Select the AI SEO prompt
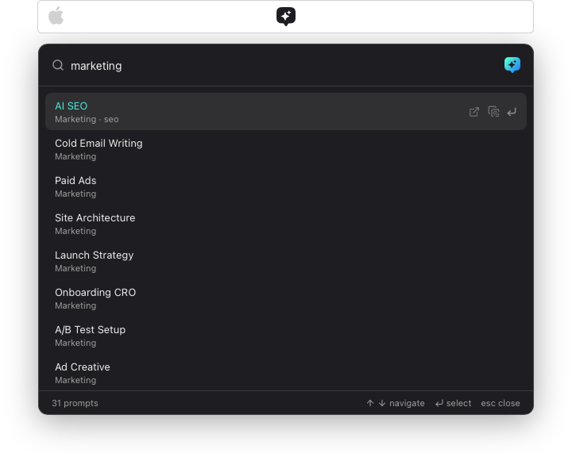Image resolution: width=572 pixels, height=453 pixels. click(238, 112)
